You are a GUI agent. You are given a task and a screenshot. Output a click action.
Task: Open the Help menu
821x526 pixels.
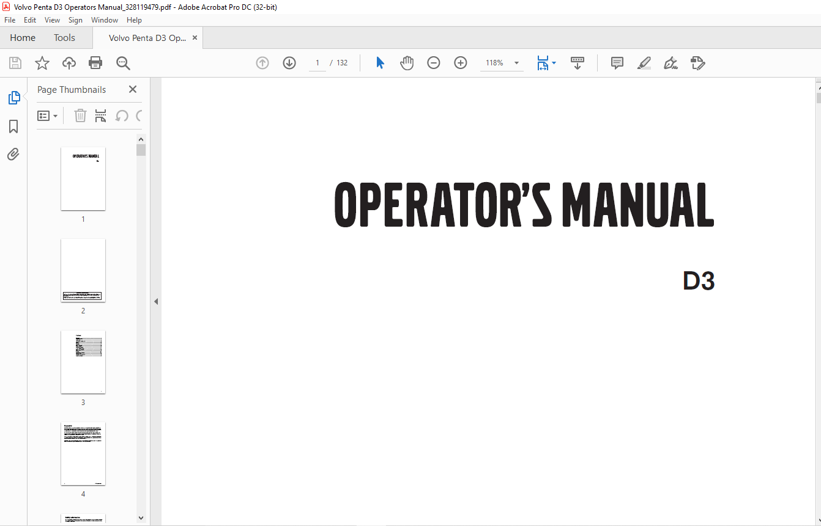tap(134, 20)
